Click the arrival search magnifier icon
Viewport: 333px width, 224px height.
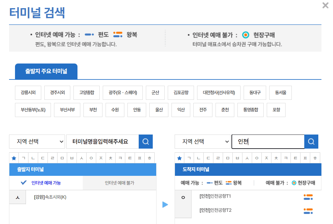pos(311,142)
